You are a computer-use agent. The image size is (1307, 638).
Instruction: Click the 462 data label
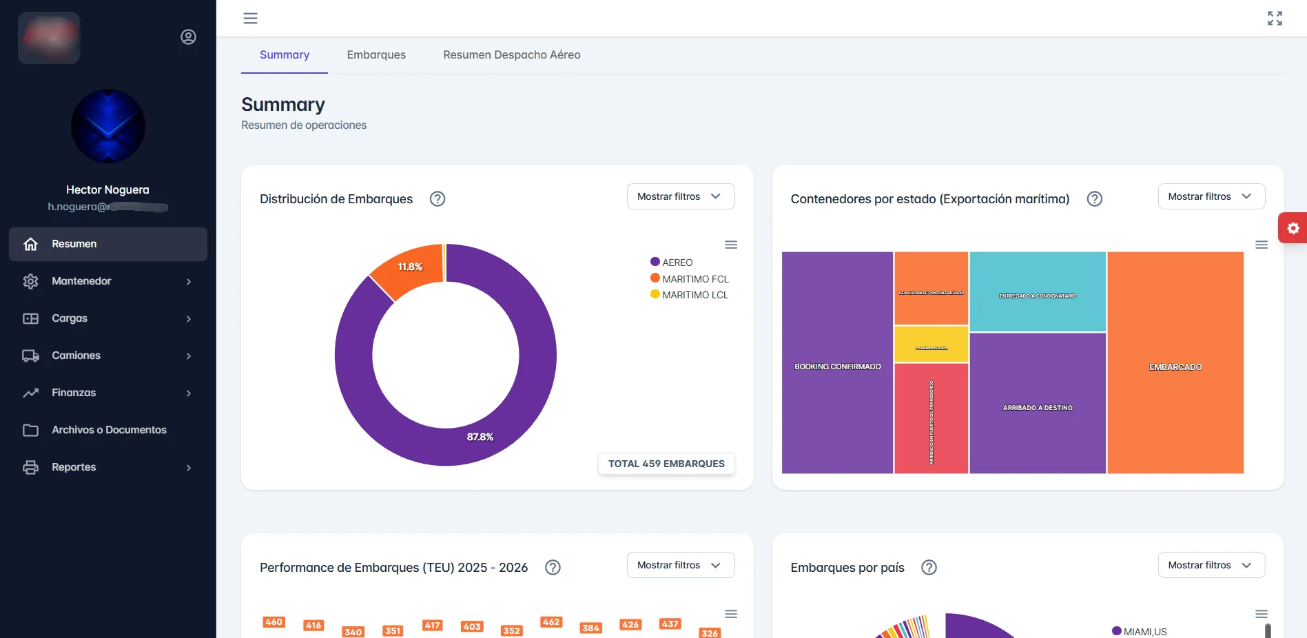pos(551,622)
